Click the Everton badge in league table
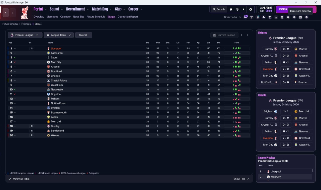This screenshot has width=321, height=190. 48,108
